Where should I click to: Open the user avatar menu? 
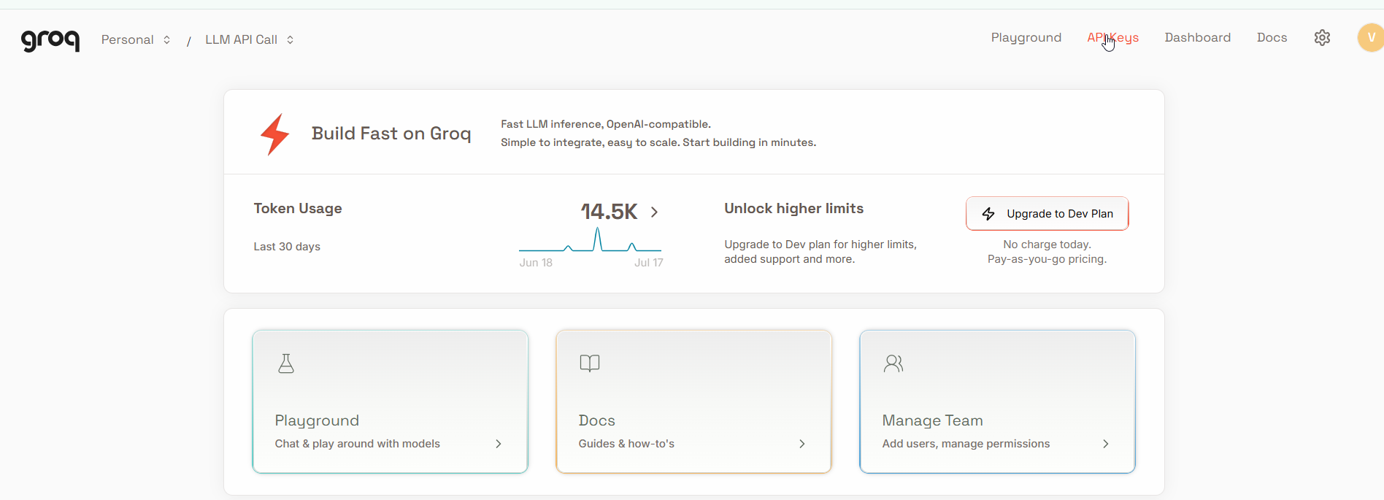(x=1370, y=38)
